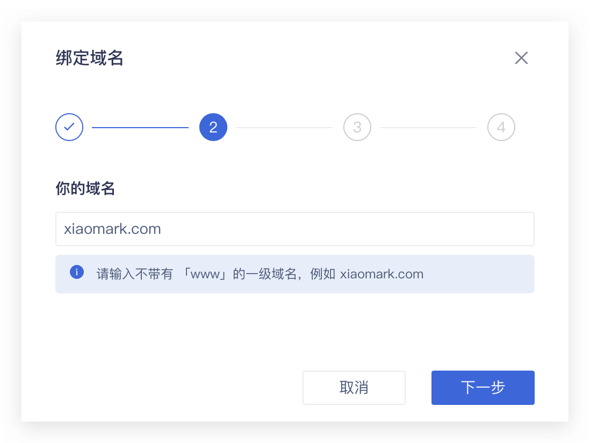Click the 你的域名 field label
Viewport: 590px width, 443px height.
pyautogui.click(x=85, y=188)
